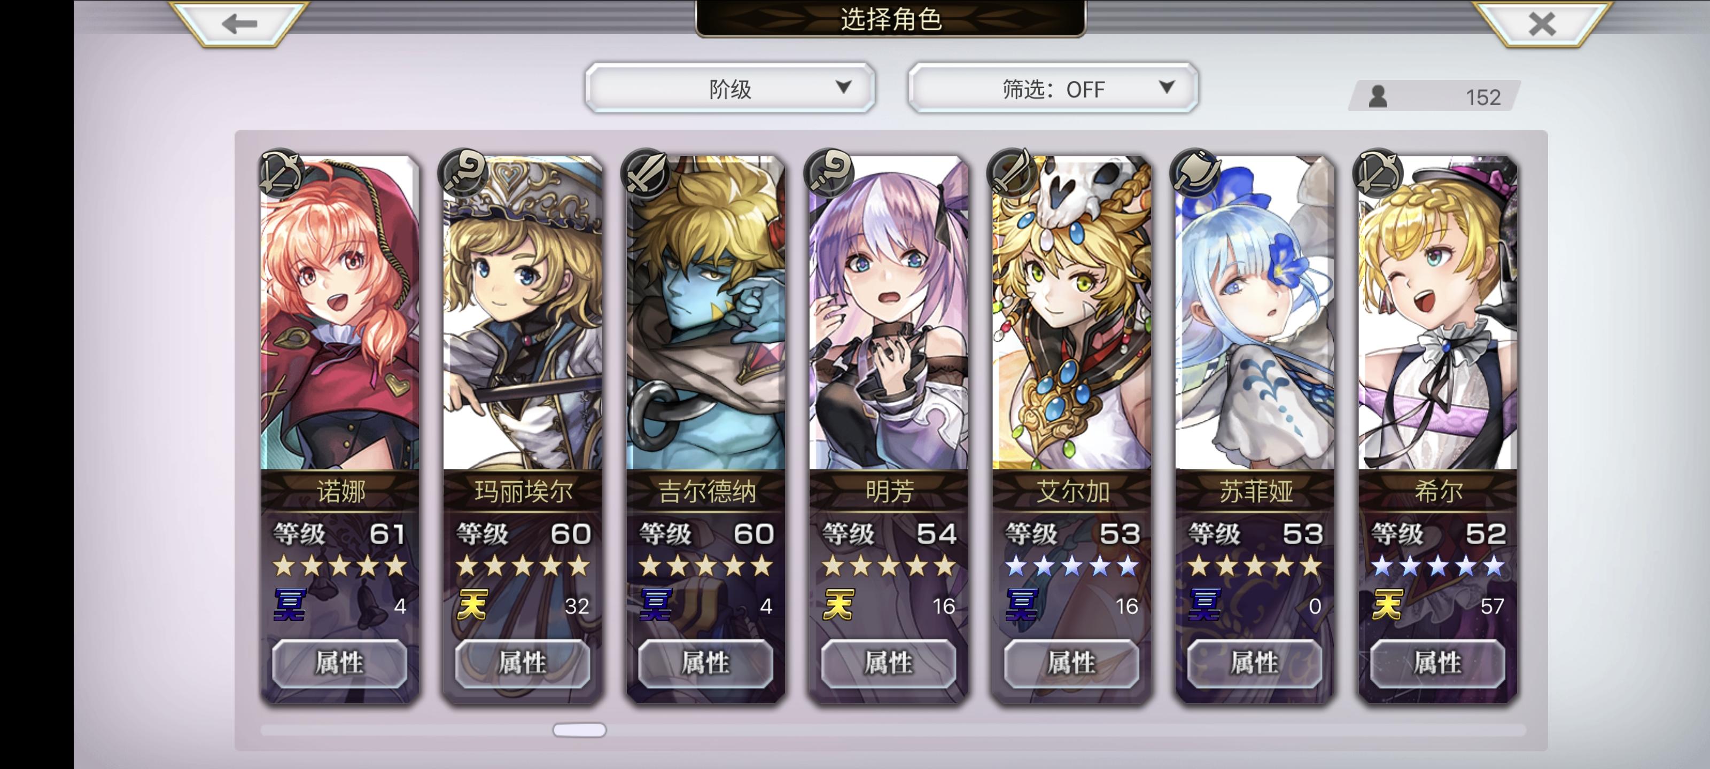
Task: Close the character selection screen
Action: click(x=1541, y=25)
